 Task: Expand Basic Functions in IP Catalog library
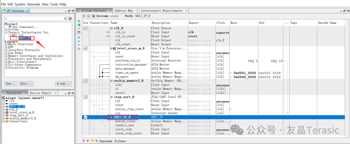[6, 44]
